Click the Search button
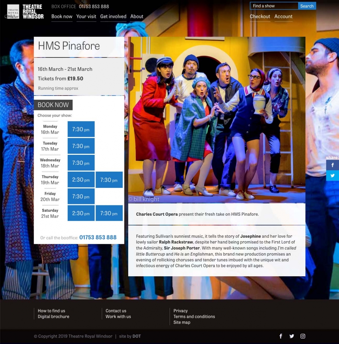Image resolution: width=339 pixels, height=344 pixels. click(x=307, y=6)
